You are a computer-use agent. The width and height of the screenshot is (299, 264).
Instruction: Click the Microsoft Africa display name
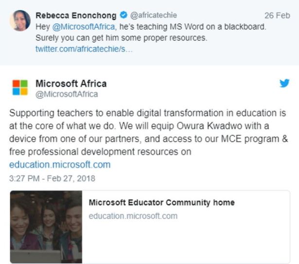[71, 84]
